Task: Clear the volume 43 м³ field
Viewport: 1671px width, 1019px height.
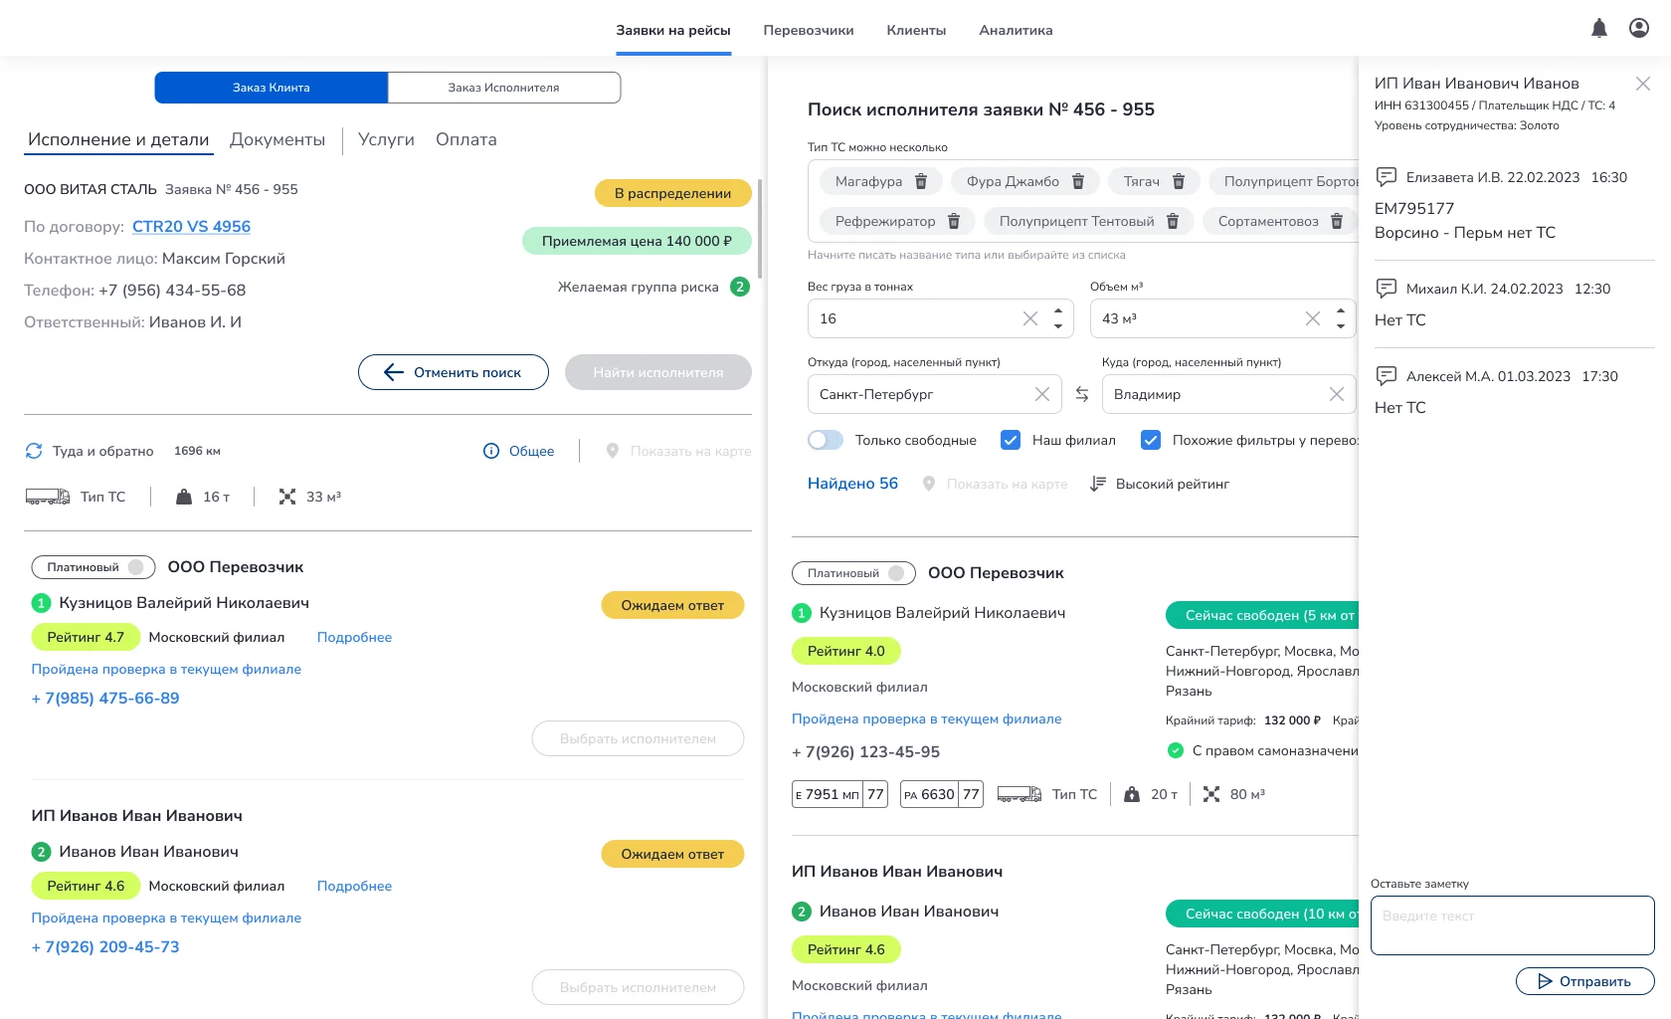Action: 1313,318
